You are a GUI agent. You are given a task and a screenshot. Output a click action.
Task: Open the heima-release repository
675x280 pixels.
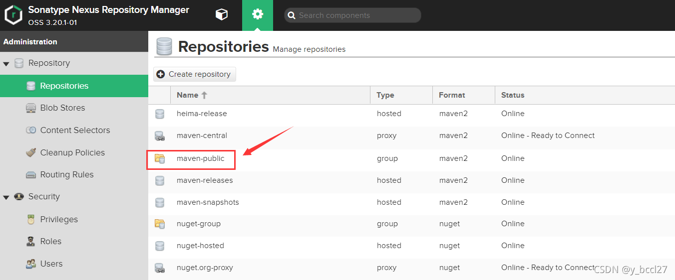(x=202, y=114)
